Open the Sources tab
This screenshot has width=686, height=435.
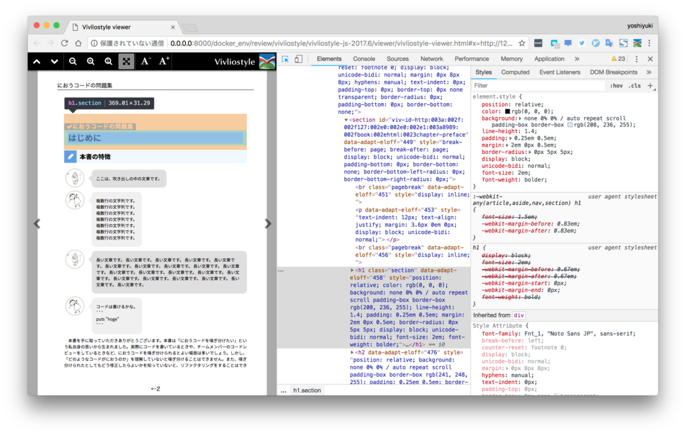pos(398,59)
